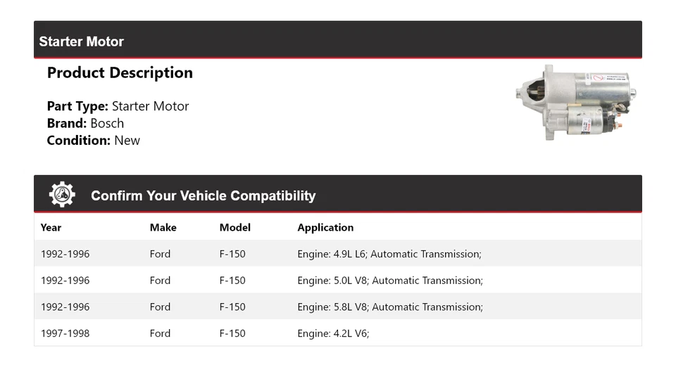Click the gear icon beside Vehicle Compatibility
This screenshot has width=676, height=367.
coord(62,195)
